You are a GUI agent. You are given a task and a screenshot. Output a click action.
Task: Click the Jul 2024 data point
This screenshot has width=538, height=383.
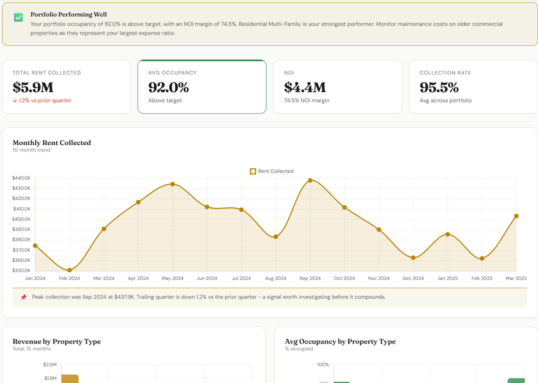pyautogui.click(x=241, y=210)
